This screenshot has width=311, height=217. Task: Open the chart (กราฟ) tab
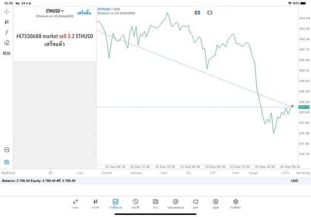[x=95, y=203]
